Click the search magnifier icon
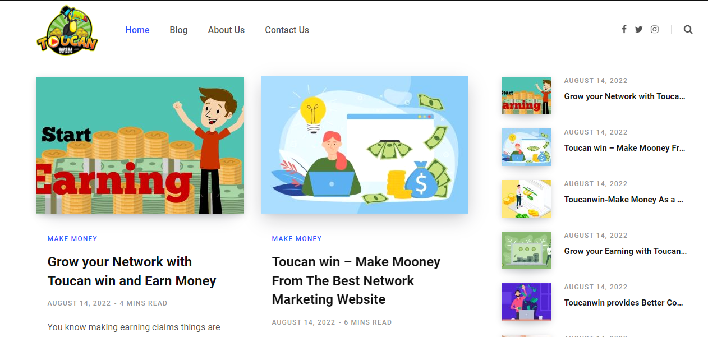 coord(688,29)
